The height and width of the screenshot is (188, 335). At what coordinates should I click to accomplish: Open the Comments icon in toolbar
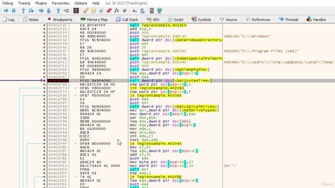pyautogui.click(x=94, y=10)
